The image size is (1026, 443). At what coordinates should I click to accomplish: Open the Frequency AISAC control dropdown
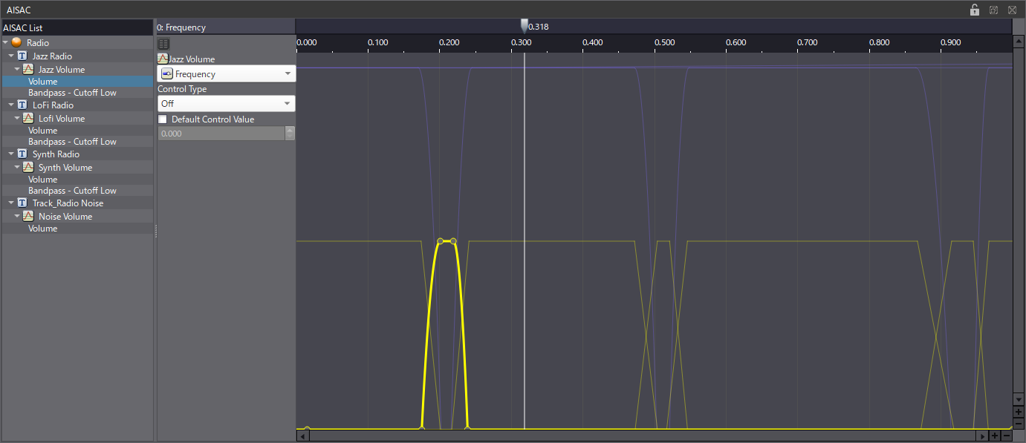tap(227, 73)
